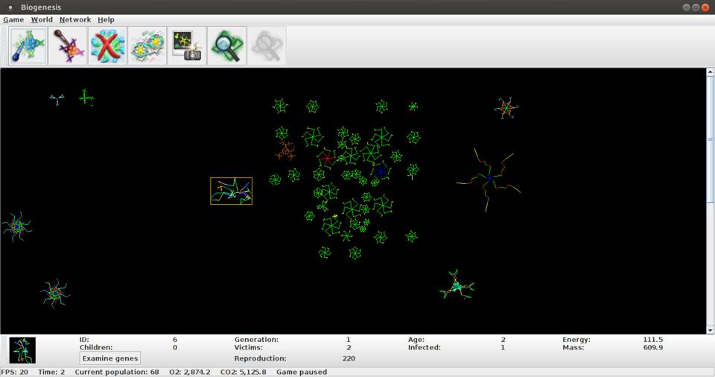Open the Game menu
This screenshot has height=377, width=715.
13,19
